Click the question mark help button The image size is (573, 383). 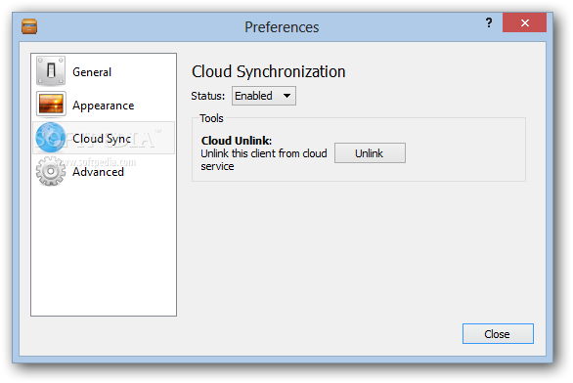click(489, 23)
